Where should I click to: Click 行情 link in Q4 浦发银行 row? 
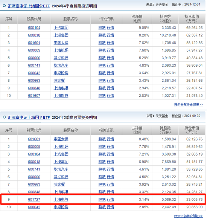tap(110, 58)
